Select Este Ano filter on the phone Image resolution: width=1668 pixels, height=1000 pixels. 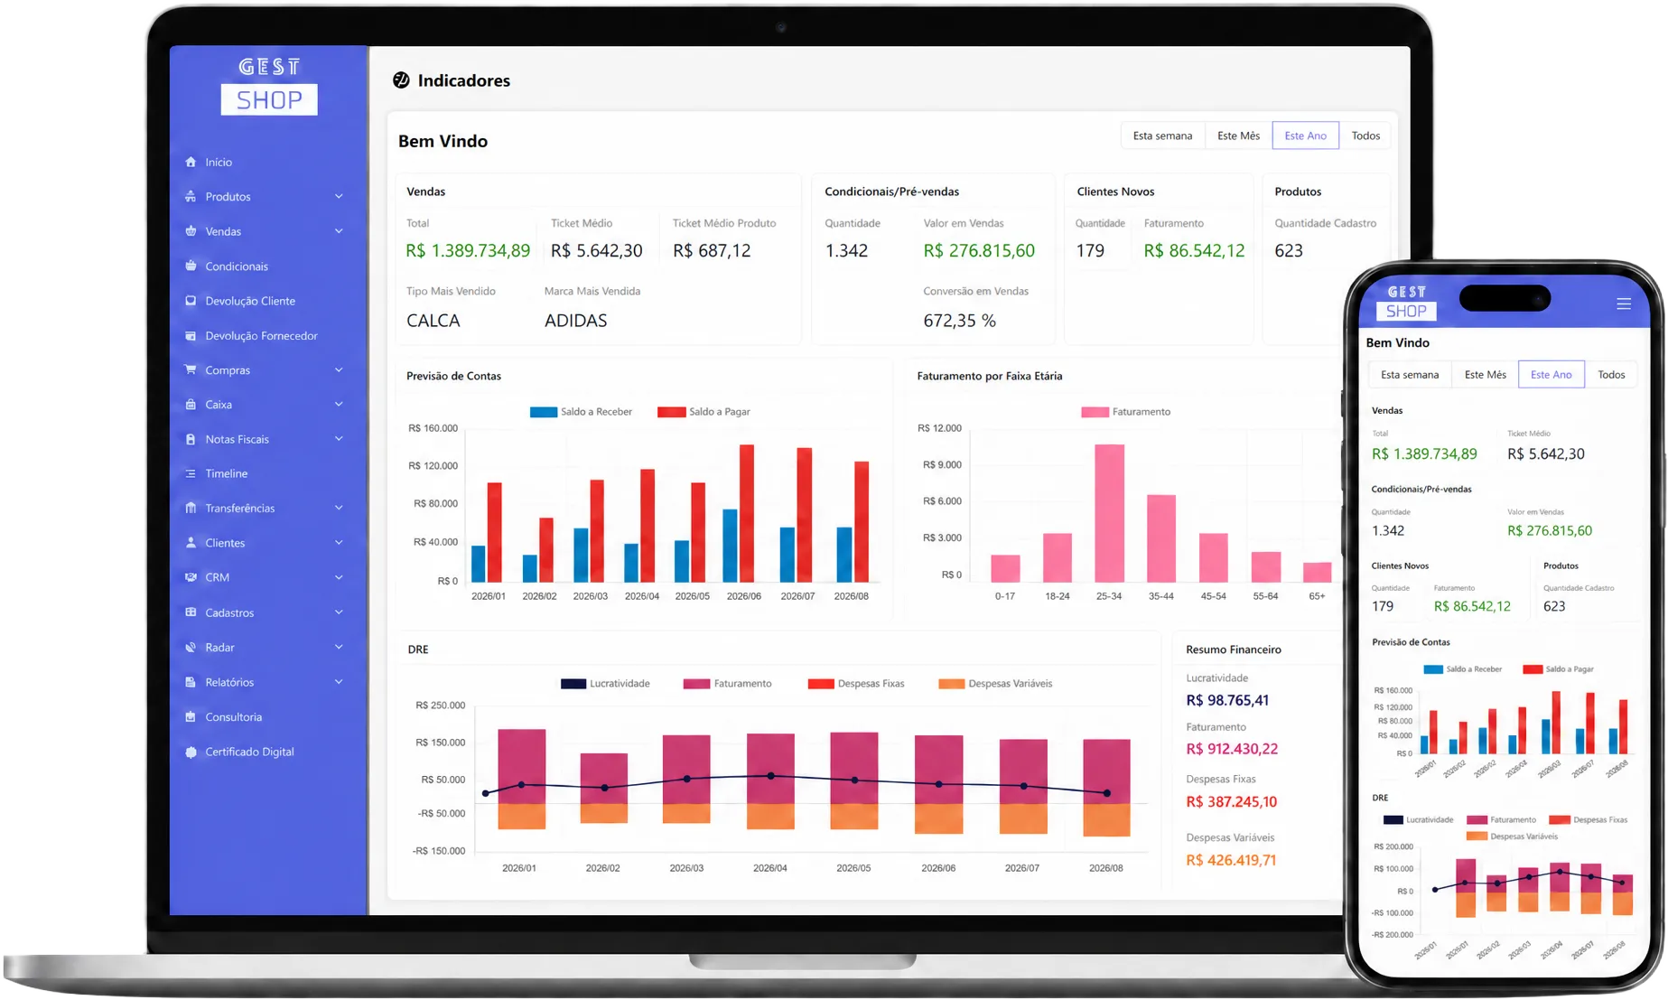coord(1551,375)
